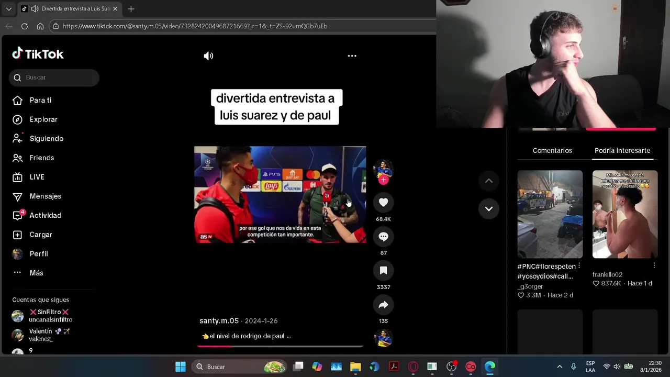
Task: Open Copilot from taskbar
Action: (x=317, y=367)
